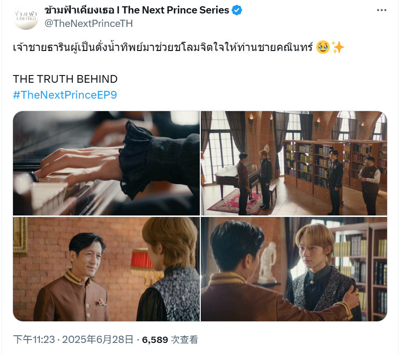Click The Next Prince Series display name
The width and height of the screenshot is (402, 354).
pos(137,10)
